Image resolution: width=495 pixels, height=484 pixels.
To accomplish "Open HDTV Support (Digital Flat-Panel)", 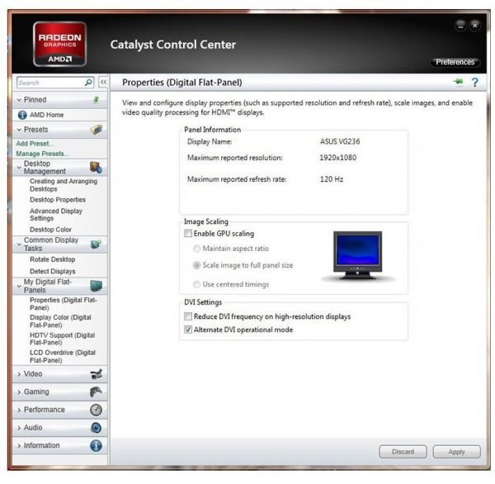I will tap(63, 339).
